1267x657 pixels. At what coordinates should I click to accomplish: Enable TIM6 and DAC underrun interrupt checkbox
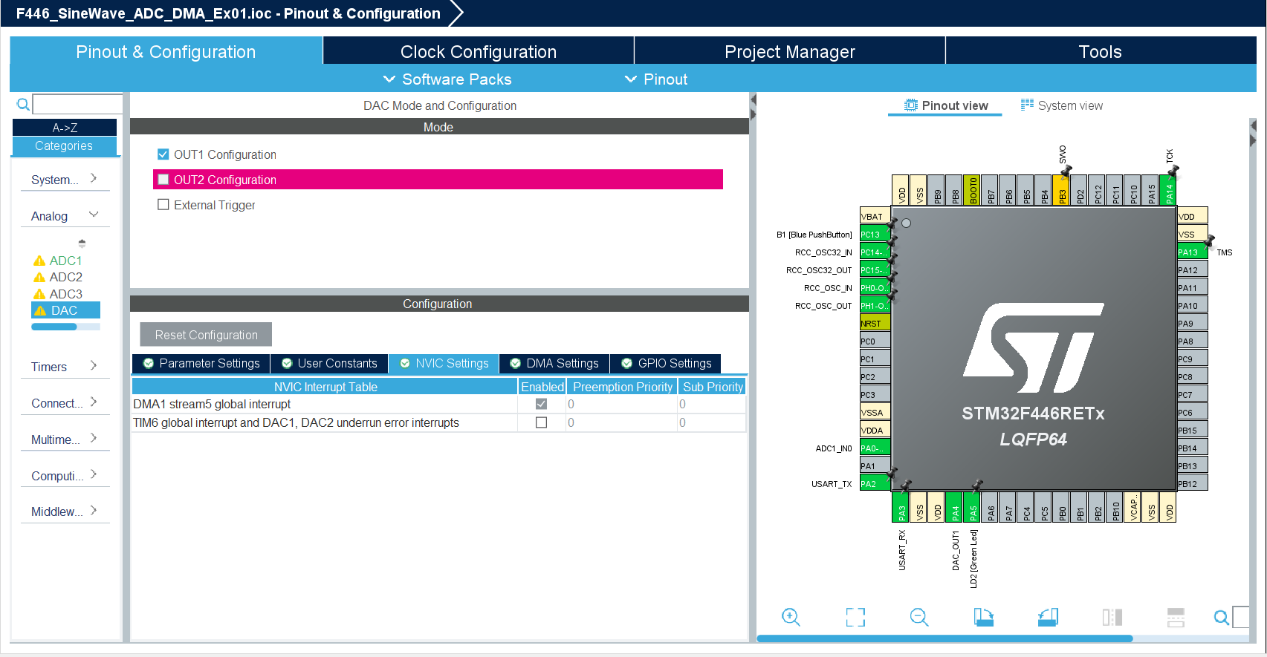point(541,422)
